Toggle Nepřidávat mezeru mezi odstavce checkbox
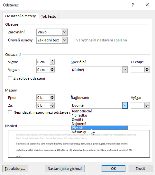155x175 pixels. point(10,112)
